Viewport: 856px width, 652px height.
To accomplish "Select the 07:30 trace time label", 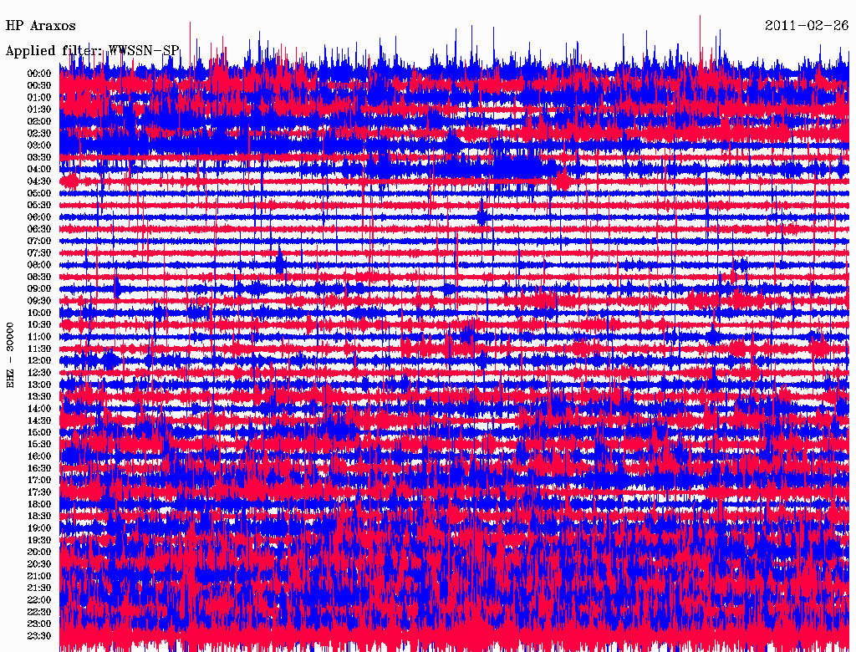I will click(38, 252).
